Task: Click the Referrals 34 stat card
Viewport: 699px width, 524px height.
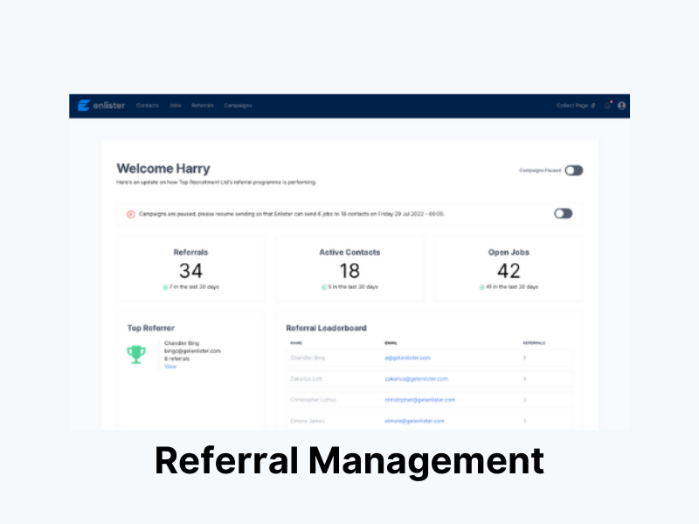Action: pyautogui.click(x=190, y=269)
